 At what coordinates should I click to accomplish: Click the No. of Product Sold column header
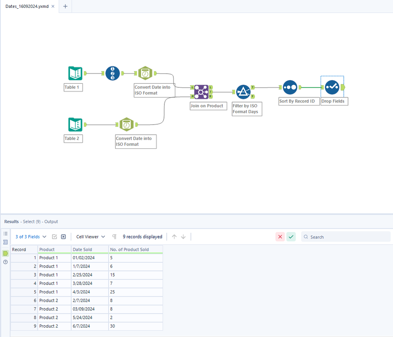(136, 249)
